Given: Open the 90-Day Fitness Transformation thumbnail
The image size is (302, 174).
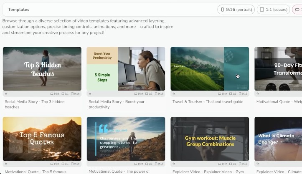Looking at the screenshot, I should [278, 68].
